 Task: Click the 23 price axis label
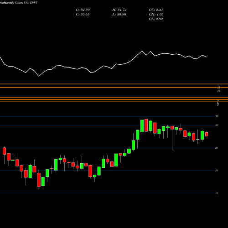point(217,171)
